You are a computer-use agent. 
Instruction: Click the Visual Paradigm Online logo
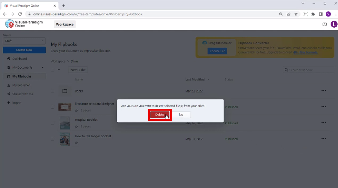pos(24,24)
